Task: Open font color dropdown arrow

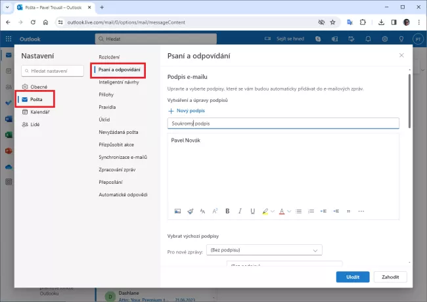Action: 289,211
